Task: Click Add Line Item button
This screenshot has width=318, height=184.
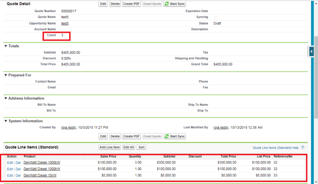Action: pos(109,147)
